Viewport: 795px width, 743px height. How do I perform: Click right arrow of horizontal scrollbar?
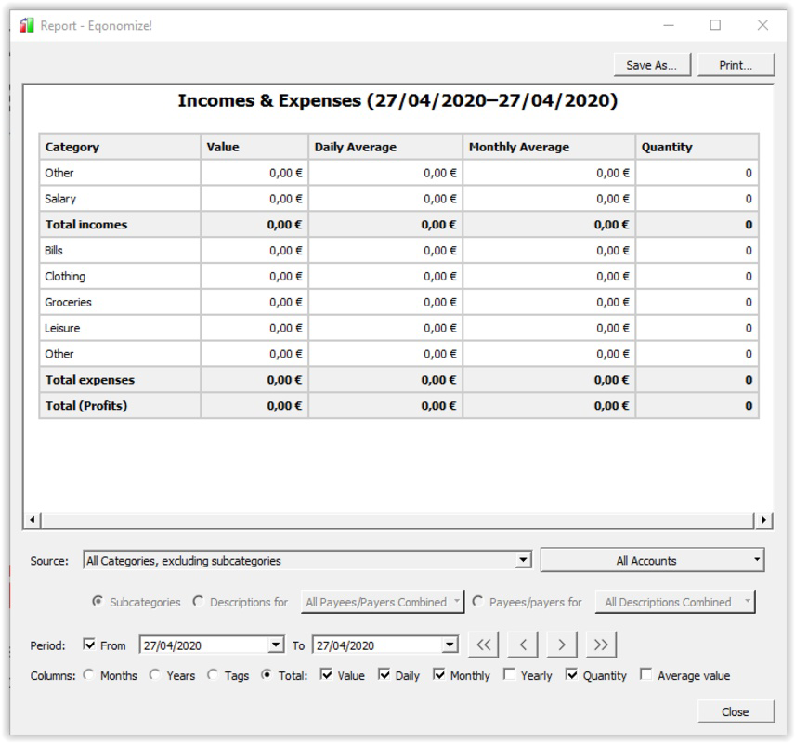[x=763, y=520]
